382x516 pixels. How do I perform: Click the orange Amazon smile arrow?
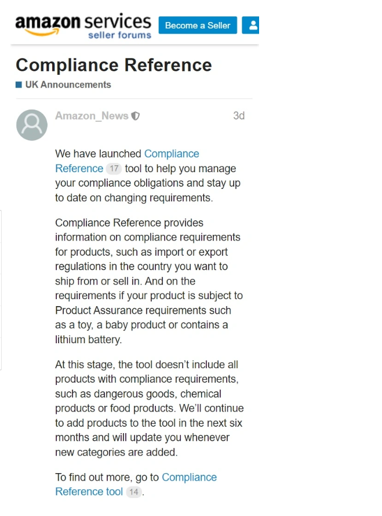[42, 32]
